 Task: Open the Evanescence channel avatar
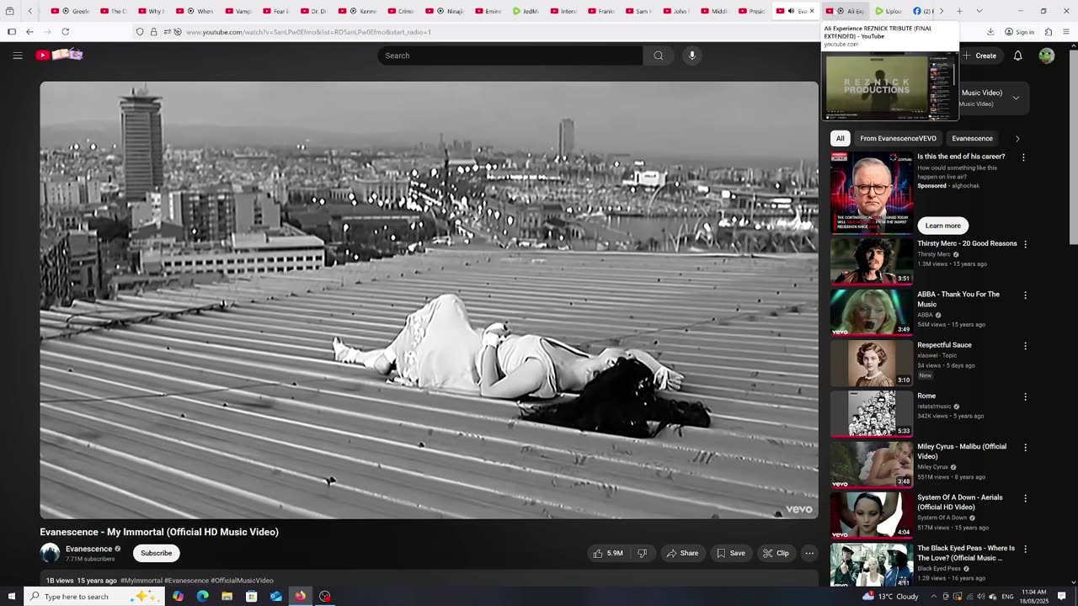[x=50, y=553]
